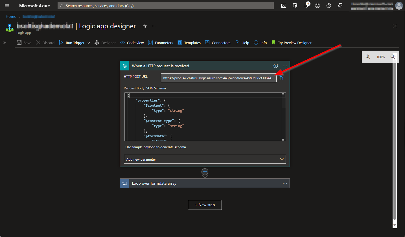Focus the Azure search resources box
The width and height of the screenshot is (405, 237).
pyautogui.click(x=166, y=6)
